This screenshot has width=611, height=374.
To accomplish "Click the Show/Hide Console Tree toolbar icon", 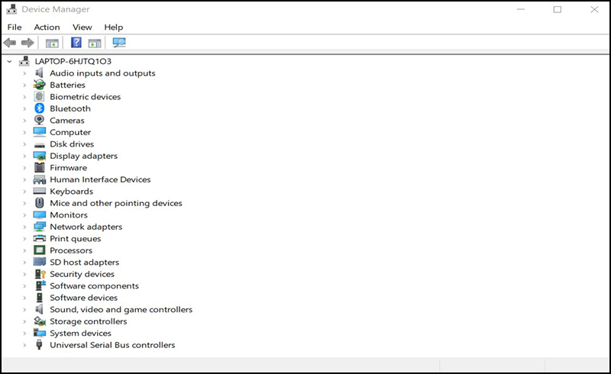I will pyautogui.click(x=52, y=43).
